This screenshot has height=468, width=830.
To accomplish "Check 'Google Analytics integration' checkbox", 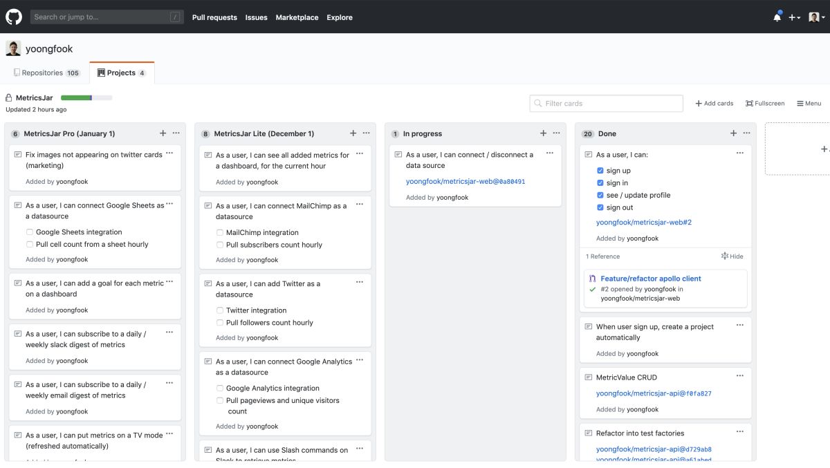I will (x=220, y=389).
